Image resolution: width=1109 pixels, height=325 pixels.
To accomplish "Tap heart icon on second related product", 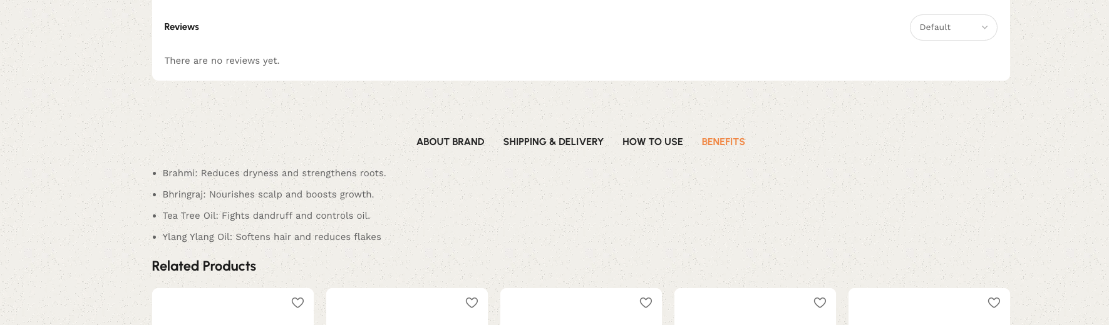I will [x=472, y=302].
